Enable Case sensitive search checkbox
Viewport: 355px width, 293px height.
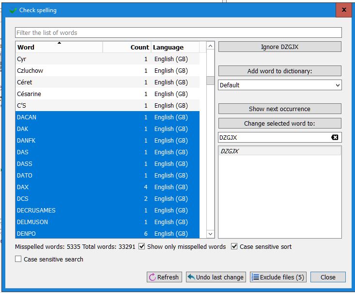pos(18,259)
